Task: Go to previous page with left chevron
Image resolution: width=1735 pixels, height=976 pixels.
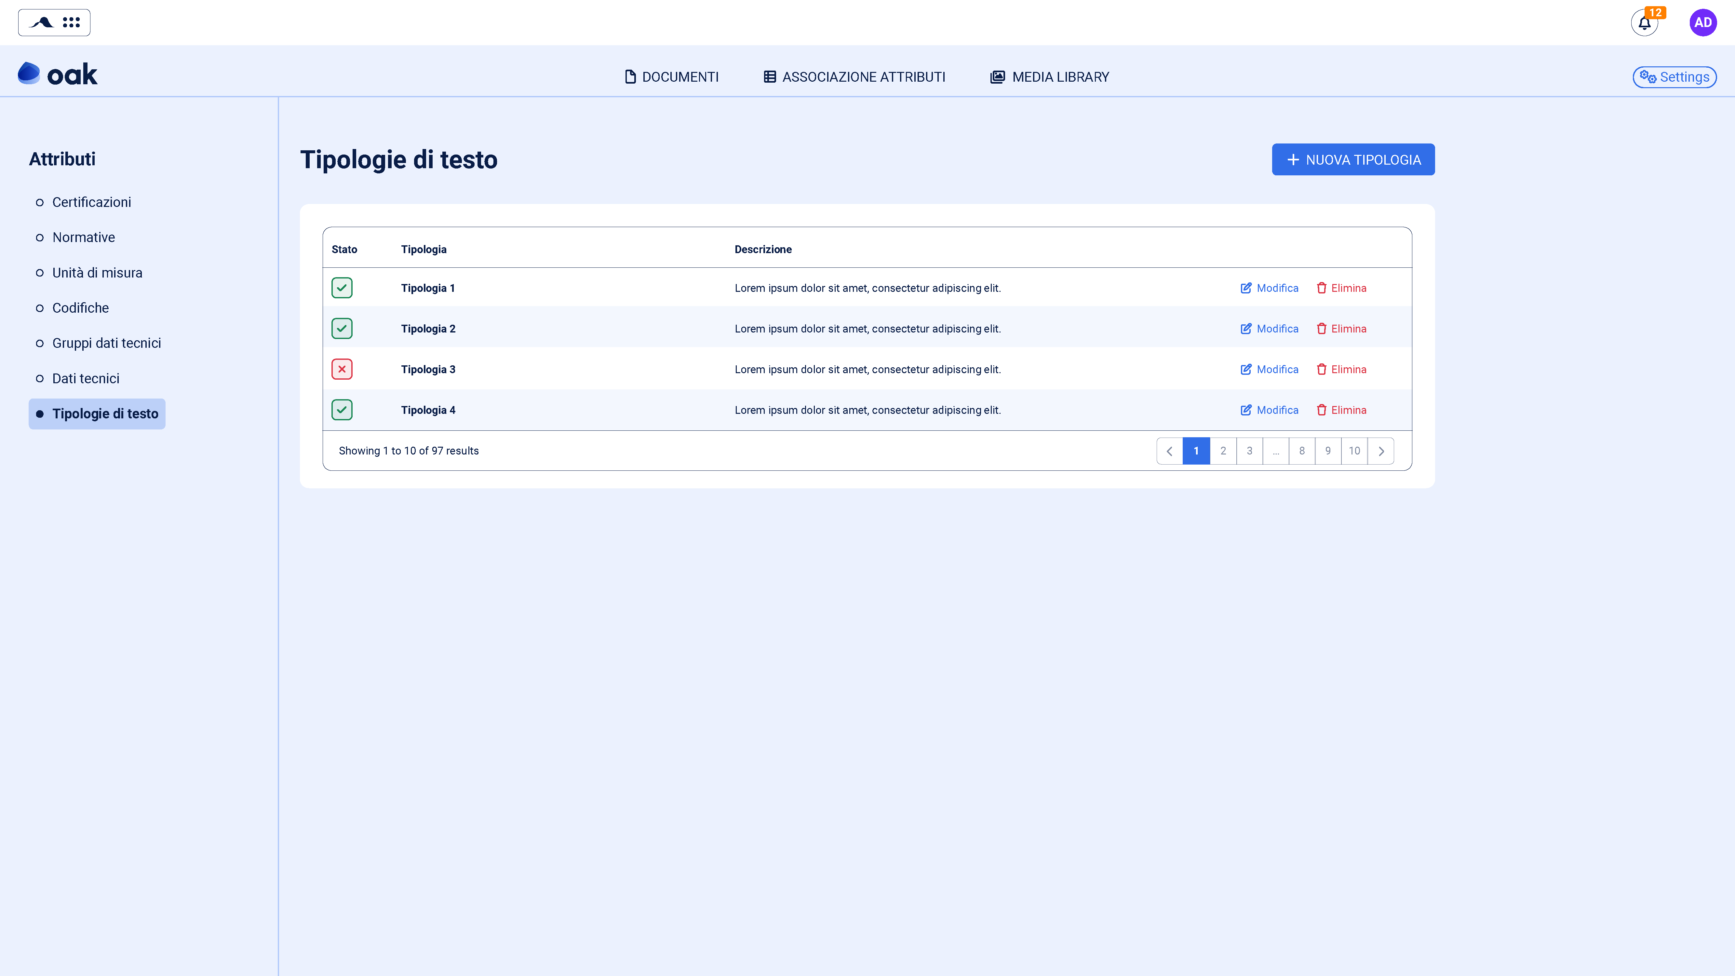Action: tap(1170, 451)
